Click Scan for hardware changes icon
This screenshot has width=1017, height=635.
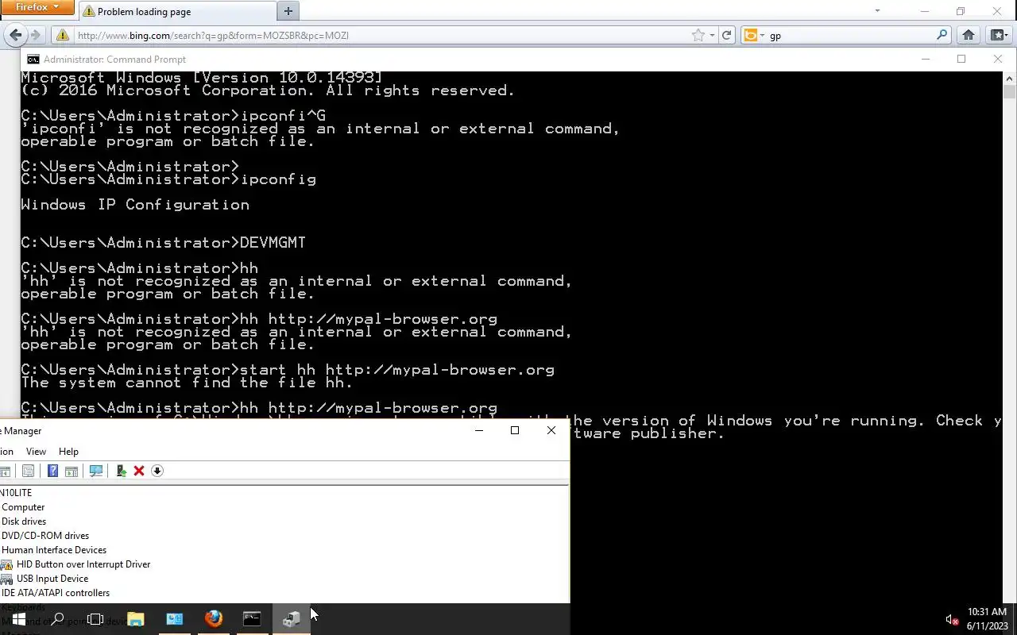[x=96, y=471]
